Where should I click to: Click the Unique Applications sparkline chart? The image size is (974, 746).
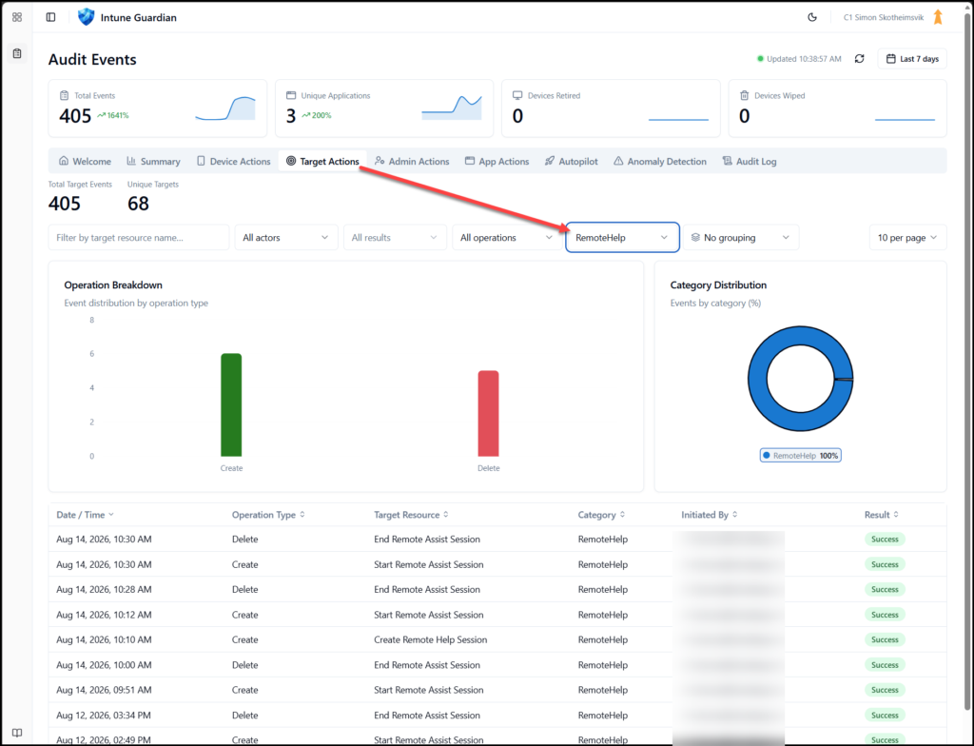452,108
